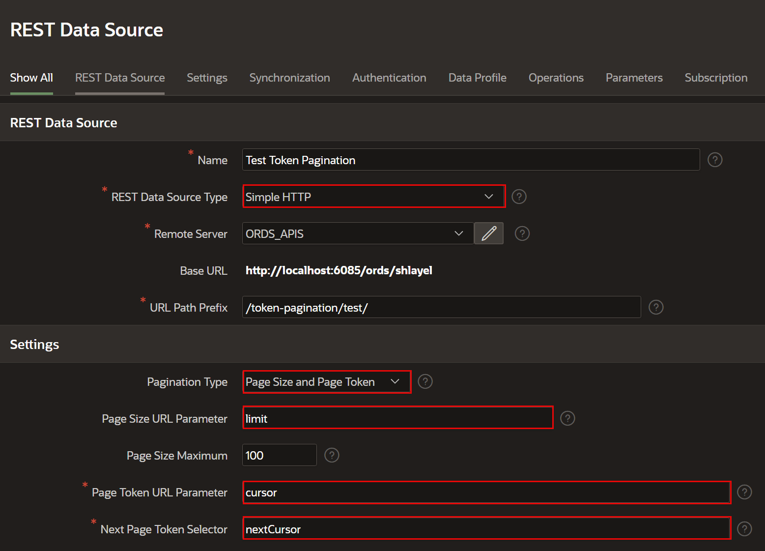
Task: Click help icon for Next Page Token Selector
Action: [744, 529]
